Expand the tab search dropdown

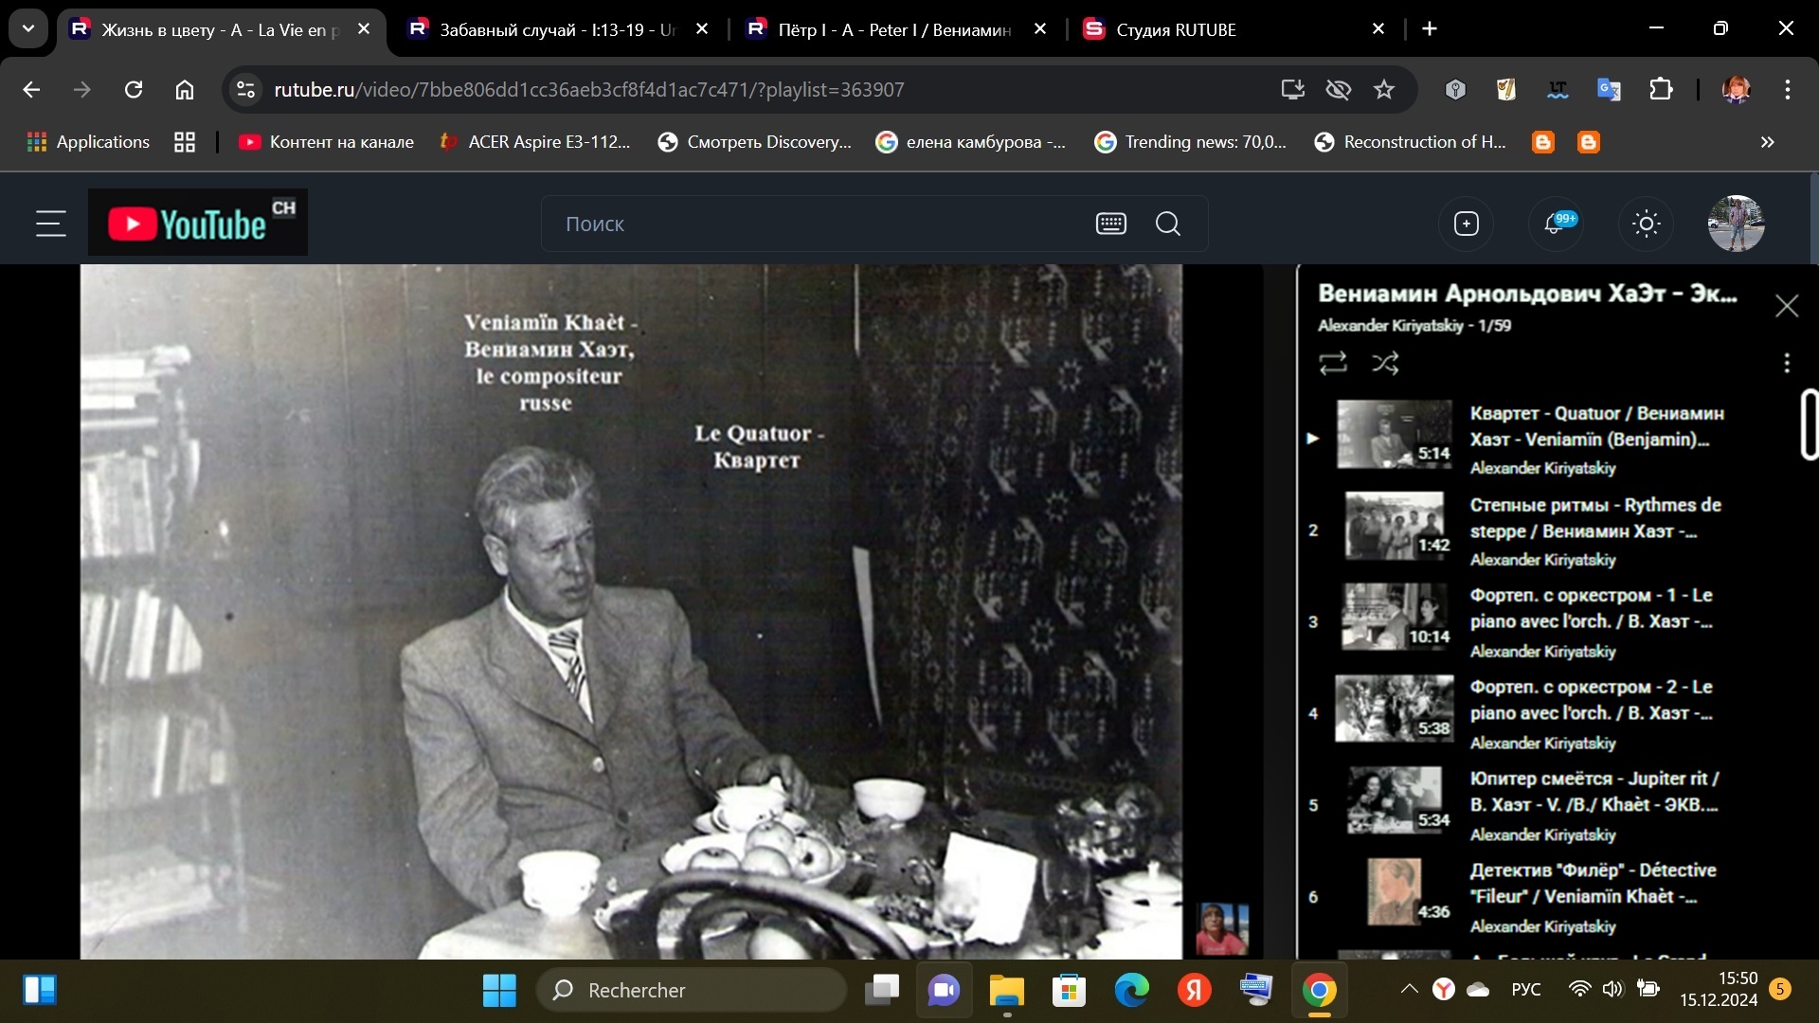(28, 28)
